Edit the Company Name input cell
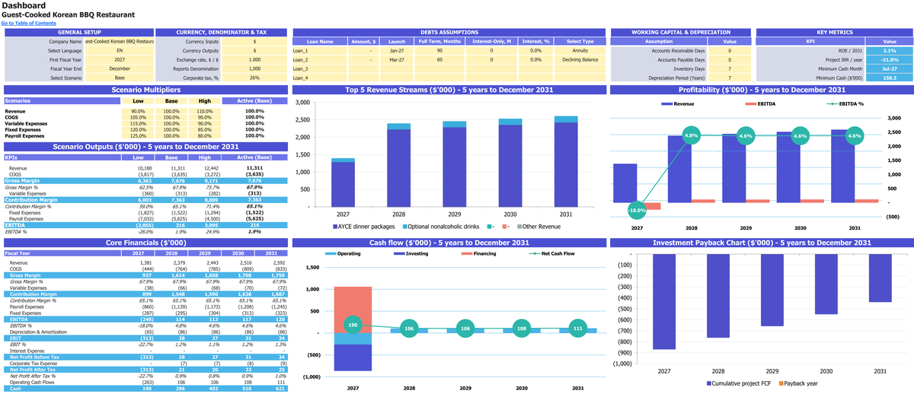Screen dimensions: 914x394 click(120, 41)
